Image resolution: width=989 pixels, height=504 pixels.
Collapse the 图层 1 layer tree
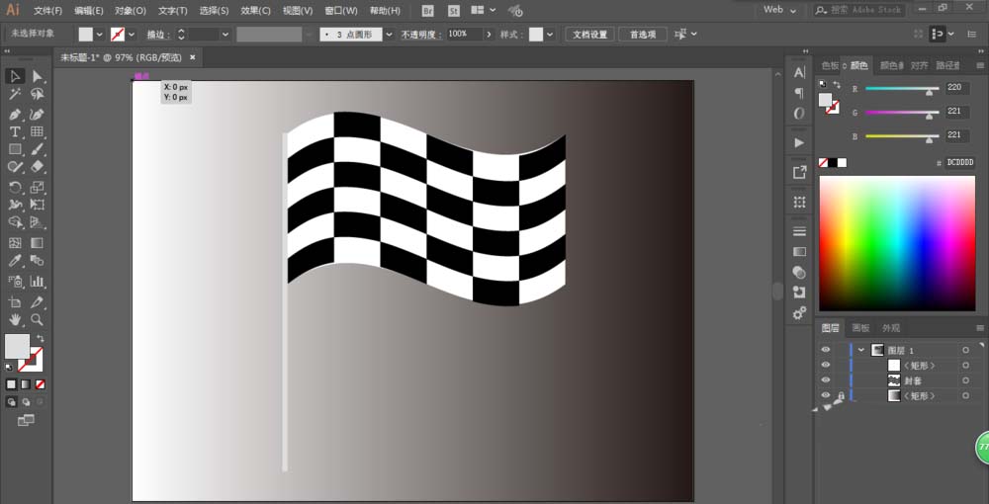click(861, 350)
